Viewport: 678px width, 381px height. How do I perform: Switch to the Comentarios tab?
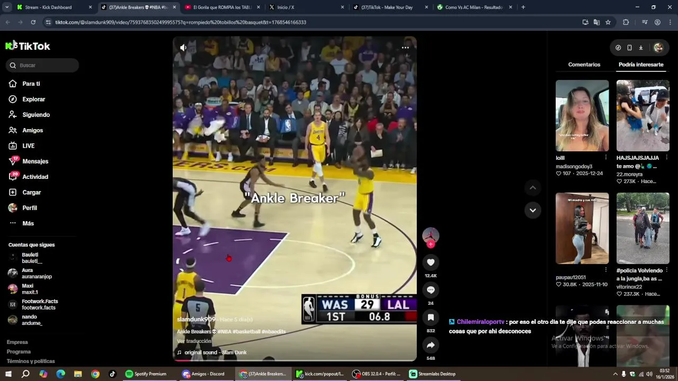584,65
